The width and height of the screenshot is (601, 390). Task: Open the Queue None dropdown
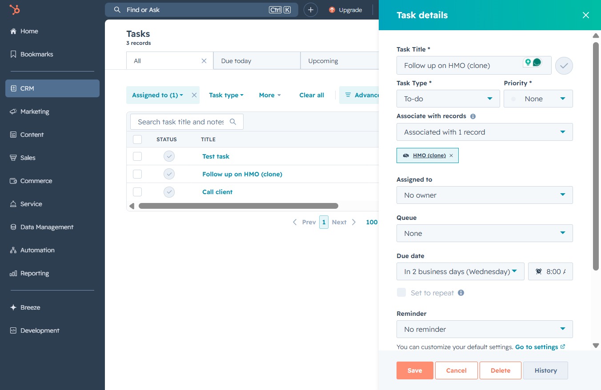pyautogui.click(x=485, y=233)
